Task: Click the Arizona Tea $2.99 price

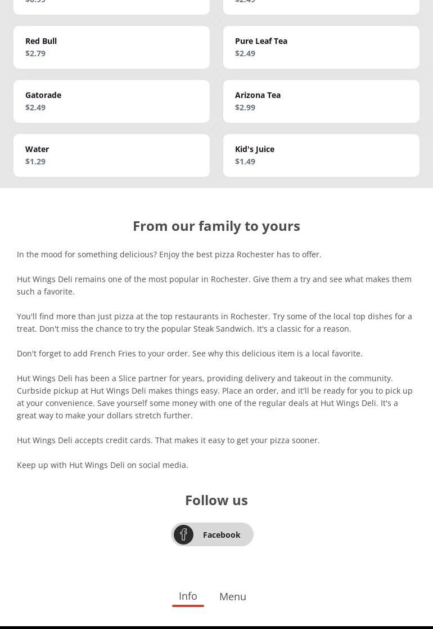Action: pos(245,108)
